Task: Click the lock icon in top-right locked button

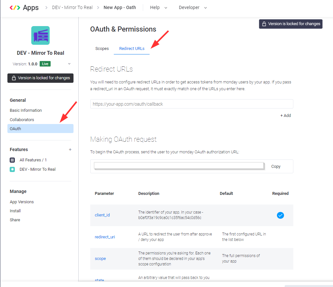Action: point(264,24)
